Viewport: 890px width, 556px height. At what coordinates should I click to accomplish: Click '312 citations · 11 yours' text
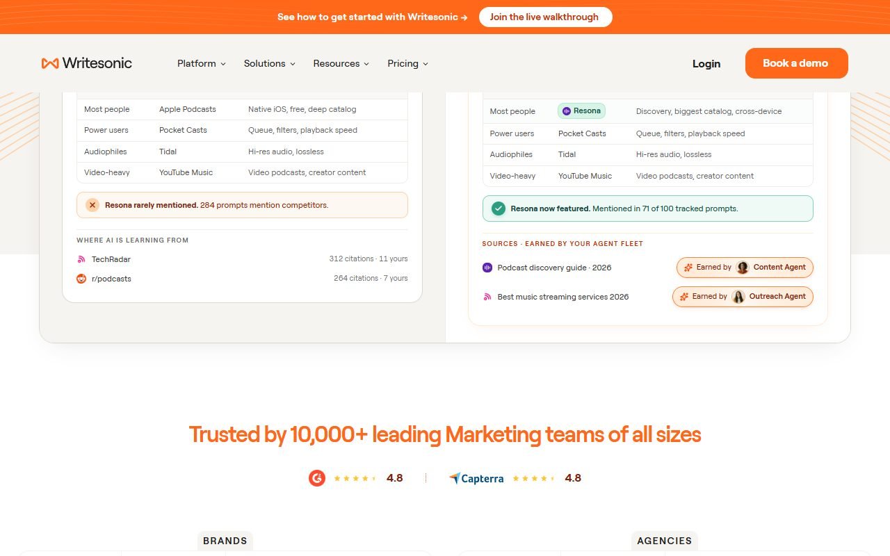click(369, 259)
